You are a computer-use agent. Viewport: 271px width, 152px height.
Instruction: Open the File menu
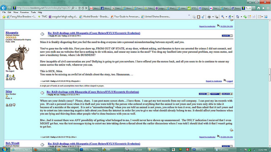(4, 12)
